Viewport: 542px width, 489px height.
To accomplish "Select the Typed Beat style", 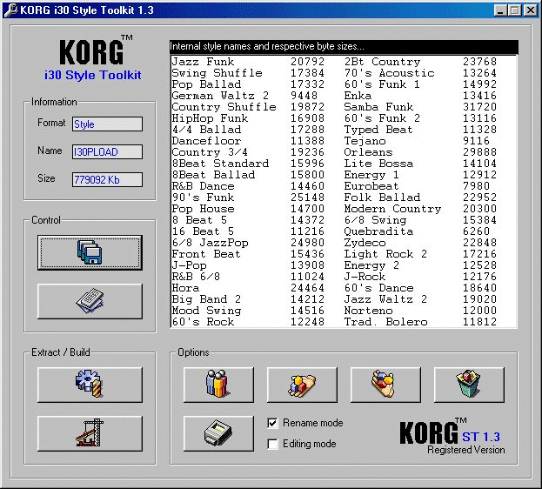I will [x=378, y=130].
